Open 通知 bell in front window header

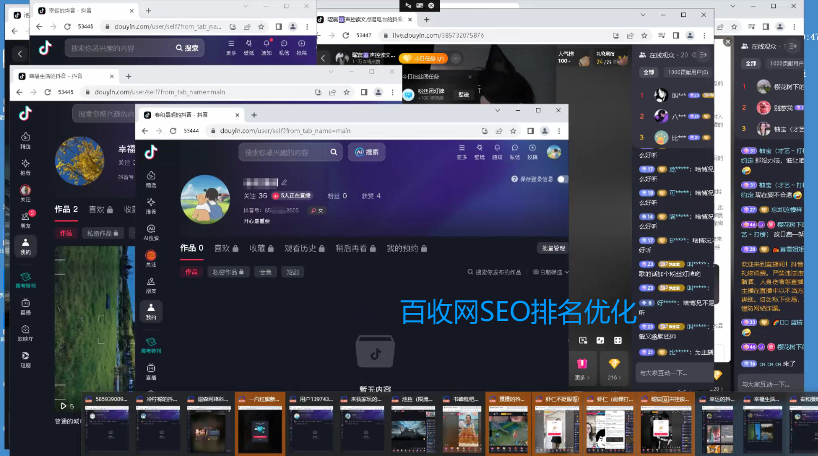pos(497,152)
